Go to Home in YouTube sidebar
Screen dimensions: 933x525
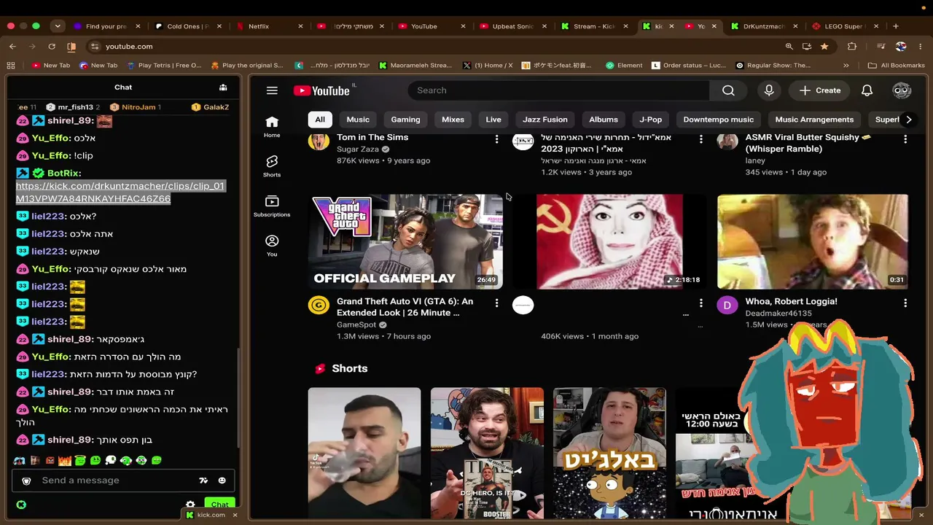(272, 127)
